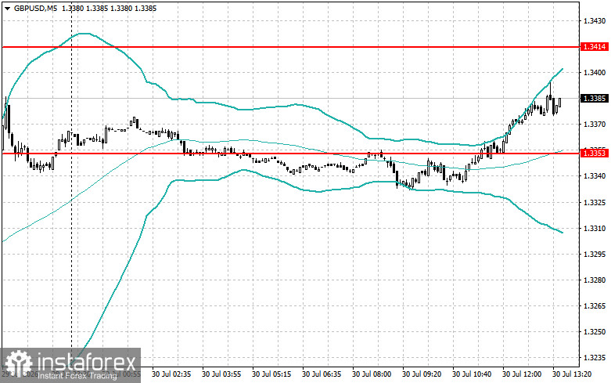Click the 30 Jul 13:20 time label
Image resolution: width=611 pixels, height=383 pixels.
(572, 374)
